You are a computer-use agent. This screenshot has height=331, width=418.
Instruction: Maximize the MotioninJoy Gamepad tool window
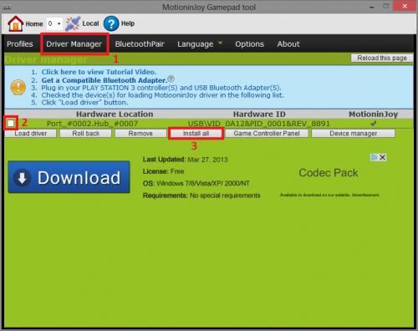pyautogui.click(x=386, y=6)
